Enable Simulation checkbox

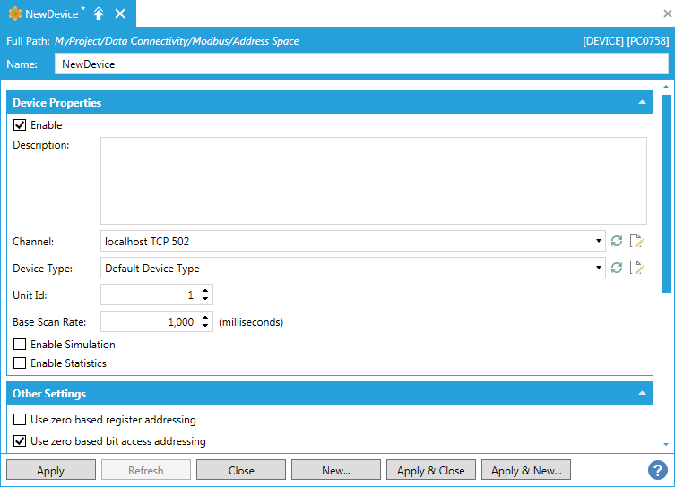(20, 345)
